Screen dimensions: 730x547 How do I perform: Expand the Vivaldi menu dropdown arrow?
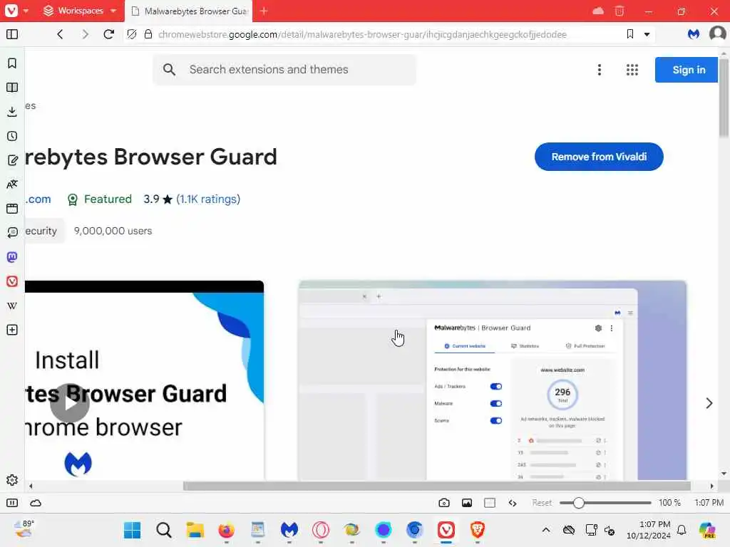click(26, 11)
